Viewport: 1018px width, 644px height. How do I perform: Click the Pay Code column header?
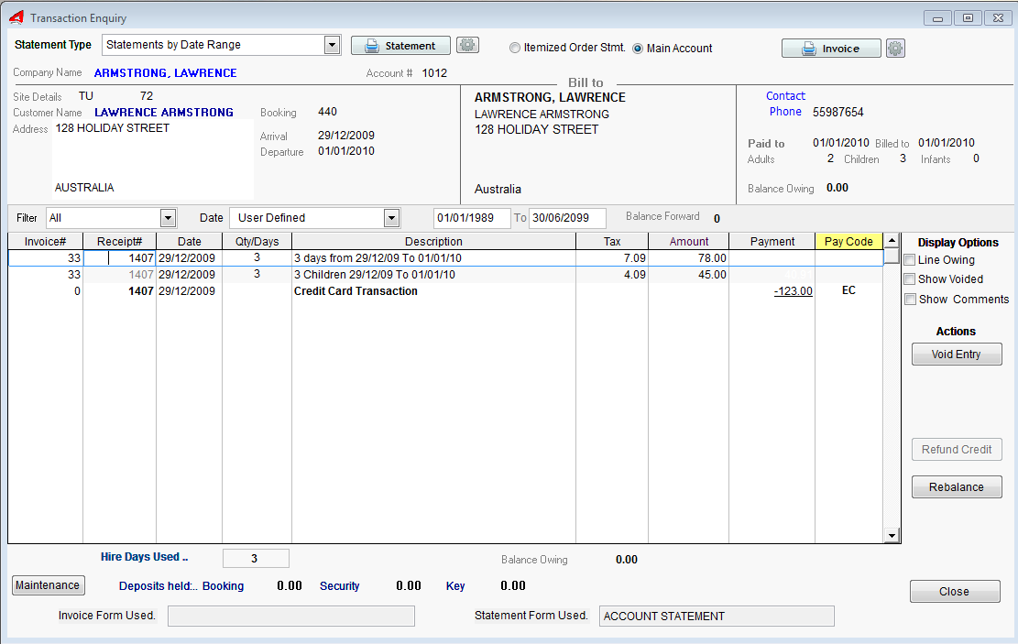[x=848, y=242]
